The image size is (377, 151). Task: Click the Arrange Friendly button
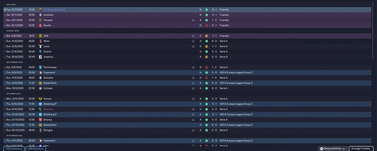tap(361, 149)
